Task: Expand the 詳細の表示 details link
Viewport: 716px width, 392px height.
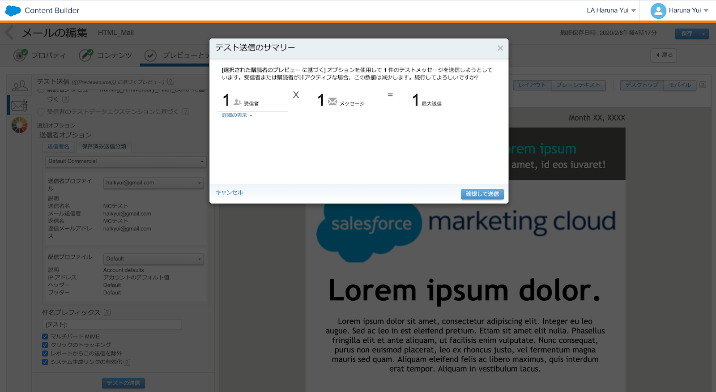Action: 237,115
